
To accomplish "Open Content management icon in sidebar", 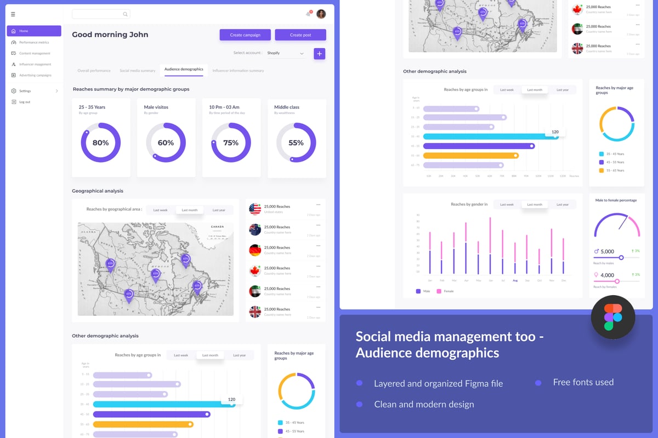I will pos(14,53).
